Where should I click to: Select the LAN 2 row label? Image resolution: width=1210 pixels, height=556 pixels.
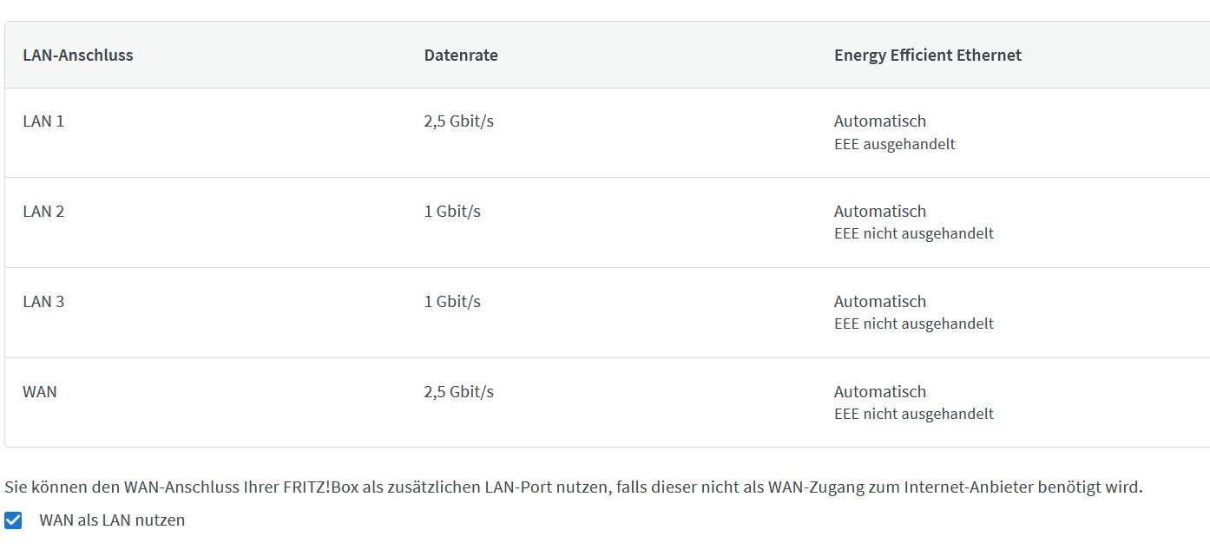(43, 212)
